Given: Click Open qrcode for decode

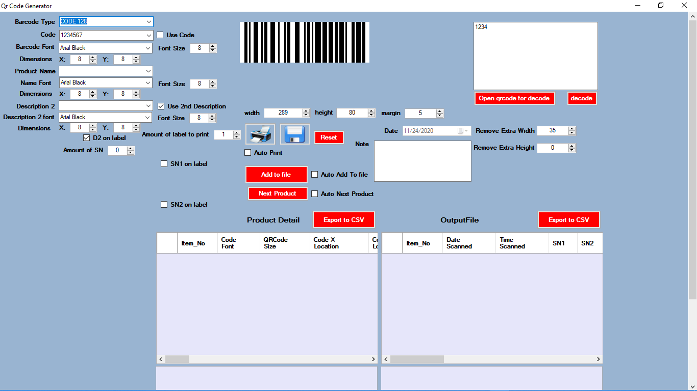Looking at the screenshot, I should pyautogui.click(x=514, y=98).
